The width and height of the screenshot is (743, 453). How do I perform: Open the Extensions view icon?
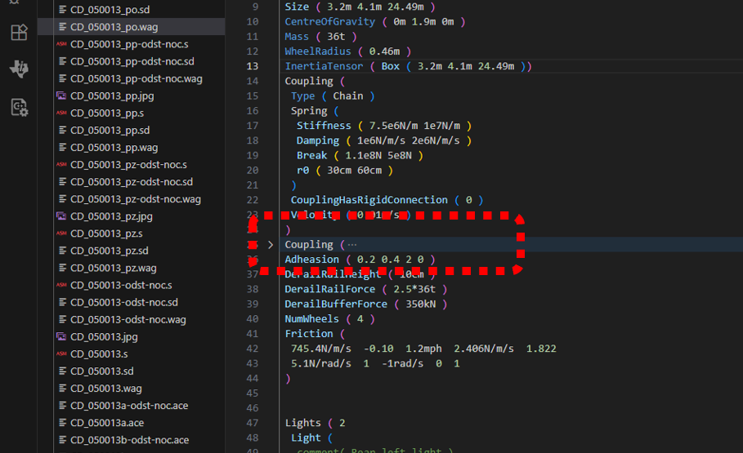pyautogui.click(x=19, y=33)
